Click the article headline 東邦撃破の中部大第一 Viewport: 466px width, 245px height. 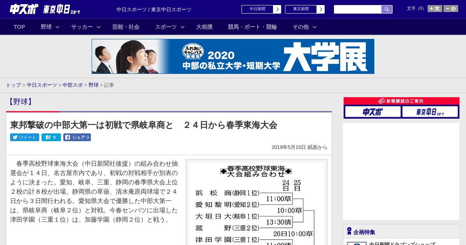pyautogui.click(x=144, y=125)
